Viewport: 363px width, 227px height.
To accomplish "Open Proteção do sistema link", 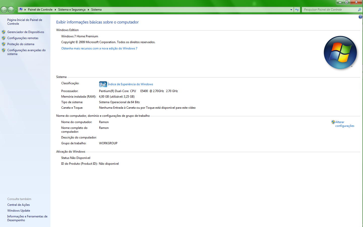I will (x=21, y=44).
